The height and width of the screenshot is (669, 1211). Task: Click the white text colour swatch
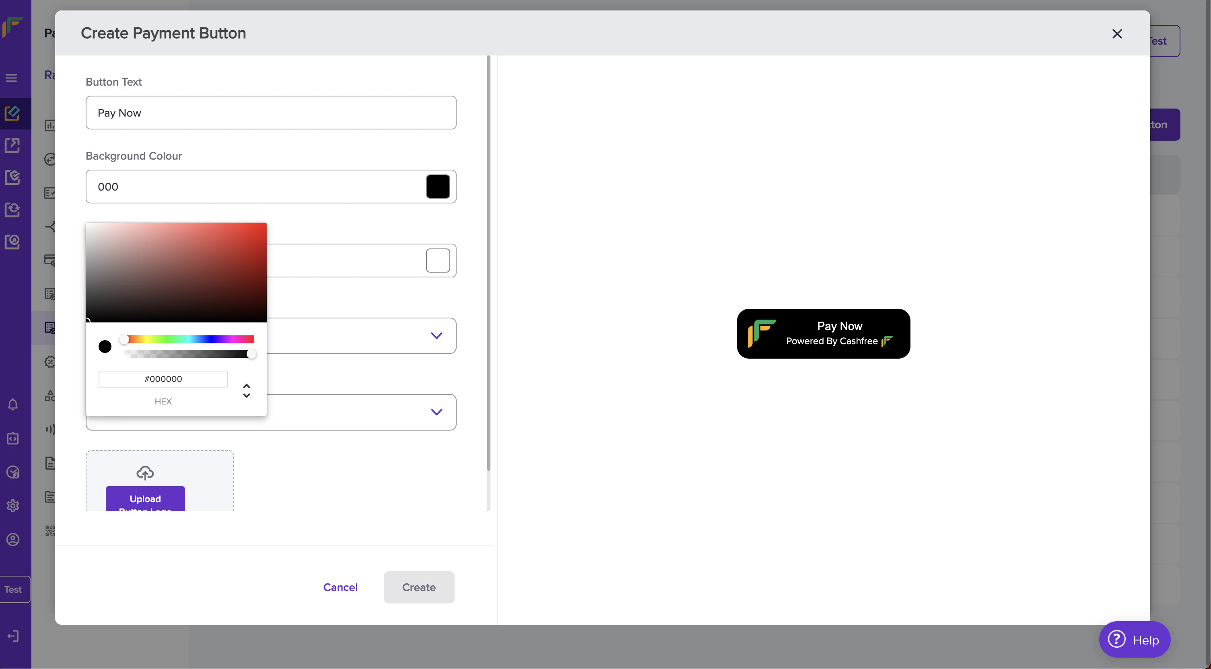[438, 260]
